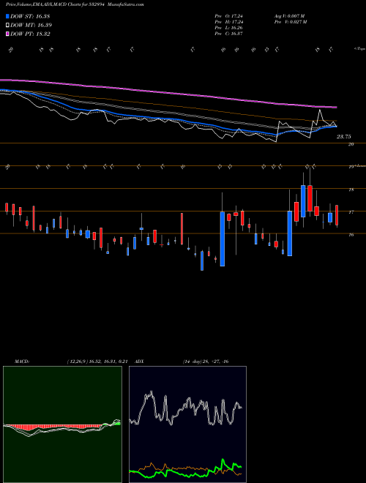
Task: Click the 'Avg V: 0.007 M' value
Action: click(290, 16)
